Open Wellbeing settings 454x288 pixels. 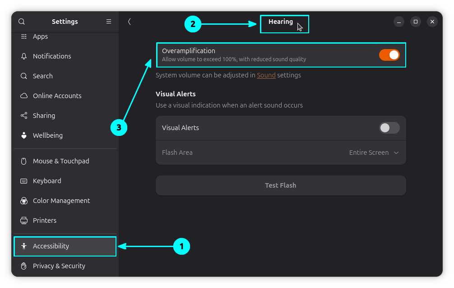point(65,135)
